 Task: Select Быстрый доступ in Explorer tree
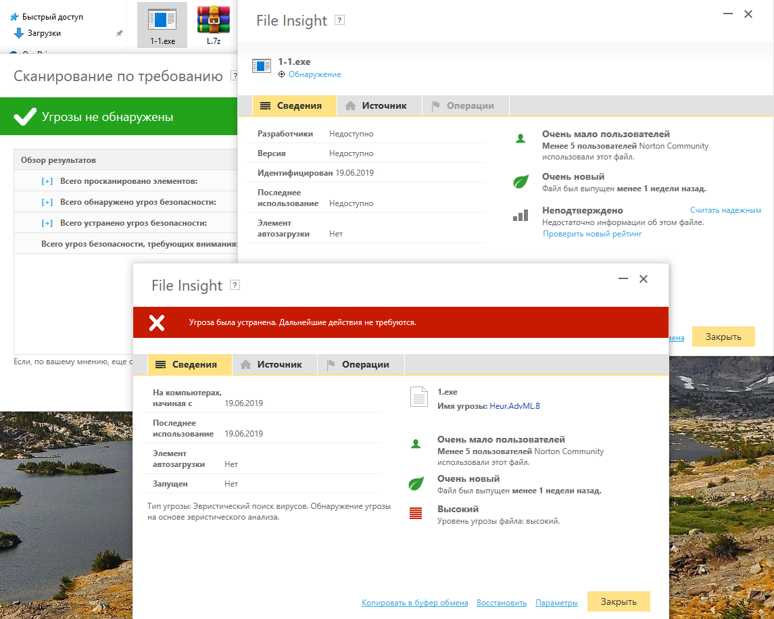[52, 17]
